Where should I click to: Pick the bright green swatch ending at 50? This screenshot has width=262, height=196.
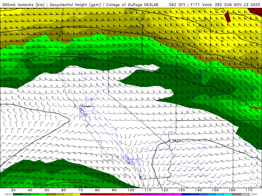coord(43,194)
